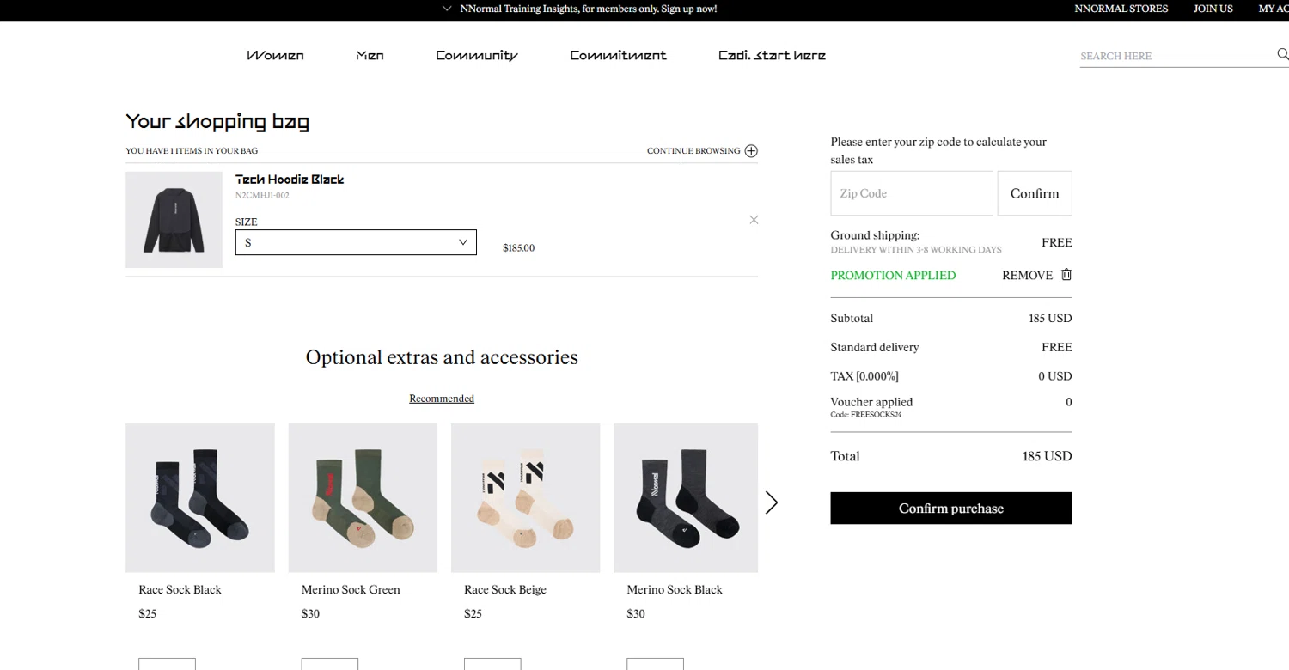The width and height of the screenshot is (1289, 670).
Task: Go to NNormal Stores link
Action: tap(1121, 9)
